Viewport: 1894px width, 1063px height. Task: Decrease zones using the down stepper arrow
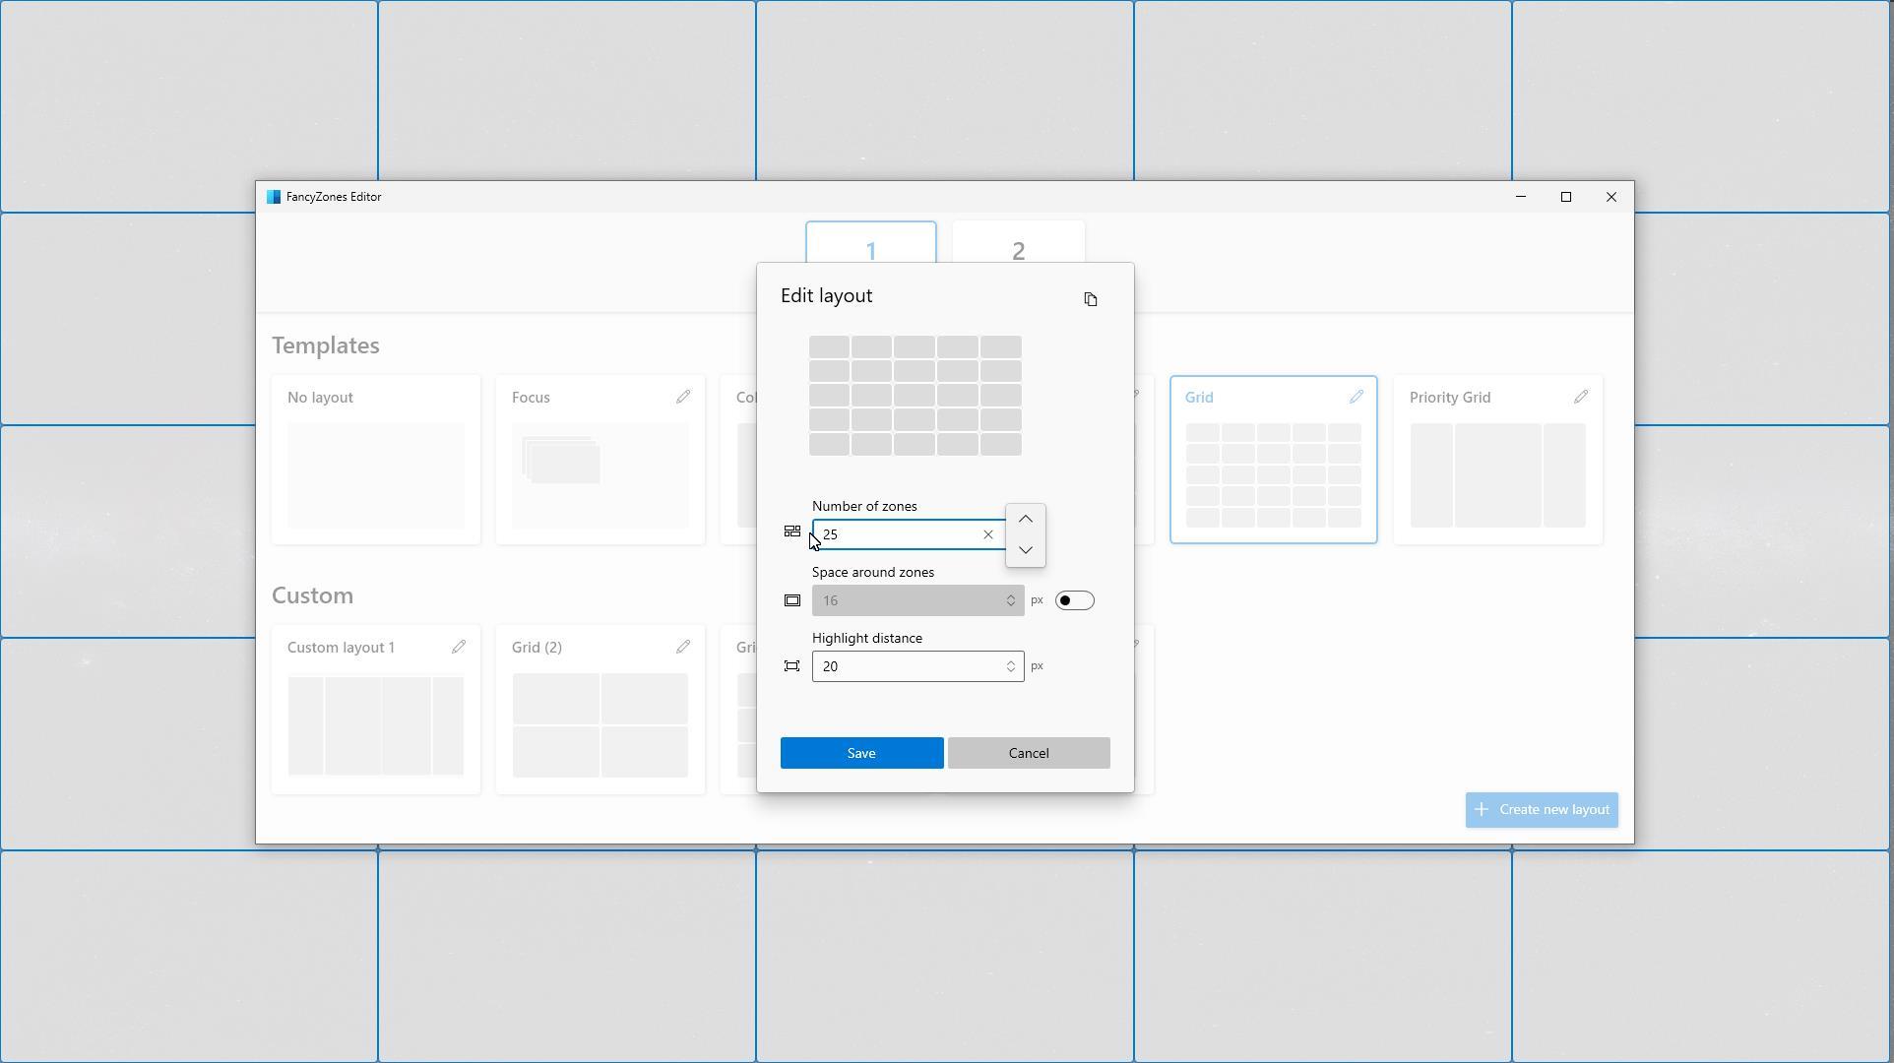click(1025, 550)
